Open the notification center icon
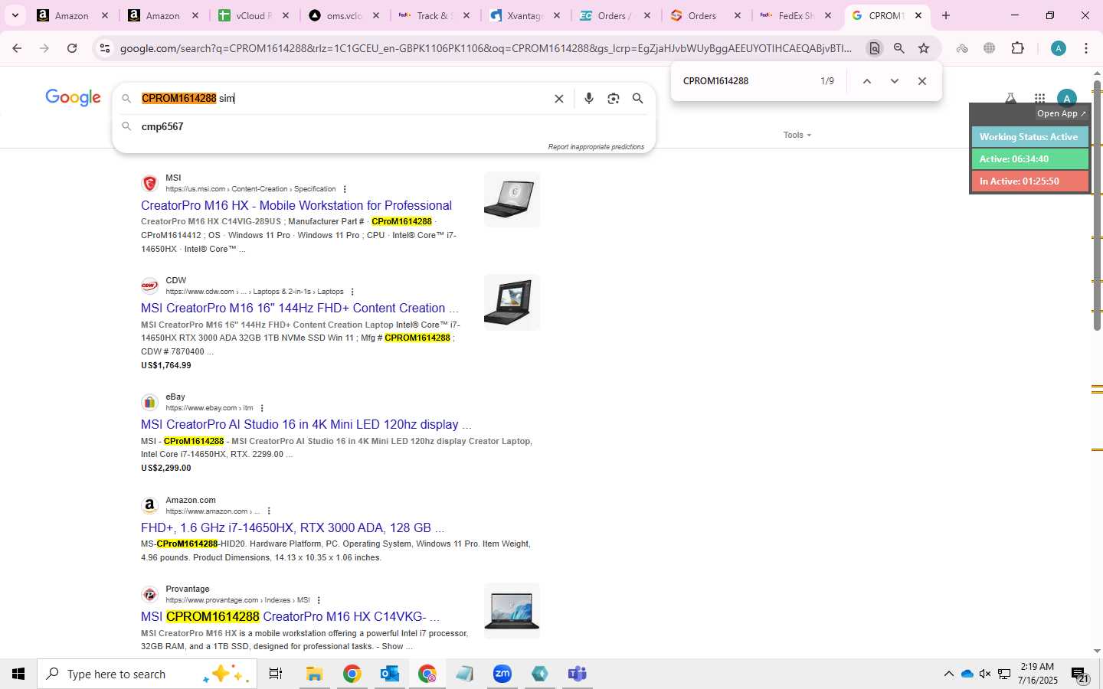Viewport: 1103px width, 689px height. [1079, 674]
